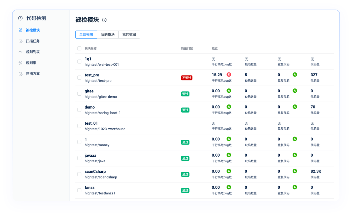Viewport: 352px width, 216px height.
Task: Click the 模块名称 column header
Action: pyautogui.click(x=91, y=48)
